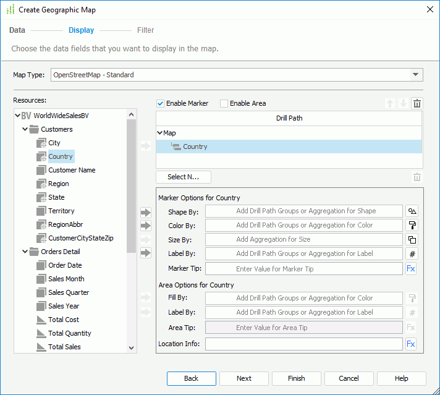440x395 pixels.
Task: Click the Total Sales aggregation icon
Action: pyautogui.click(x=41, y=347)
